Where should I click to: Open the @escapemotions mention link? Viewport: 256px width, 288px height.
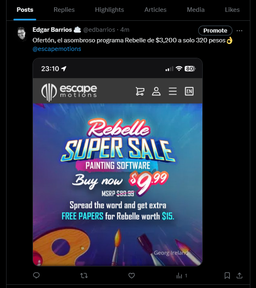(x=57, y=49)
